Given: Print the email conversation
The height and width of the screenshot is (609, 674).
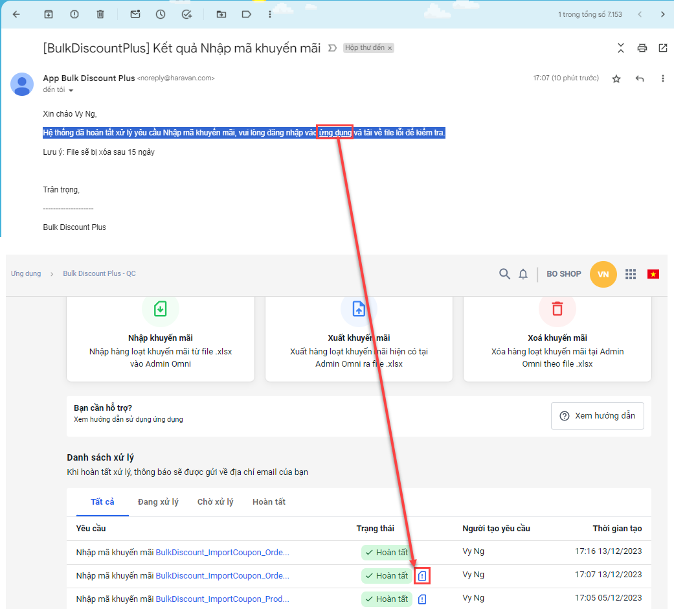Looking at the screenshot, I should 642,48.
